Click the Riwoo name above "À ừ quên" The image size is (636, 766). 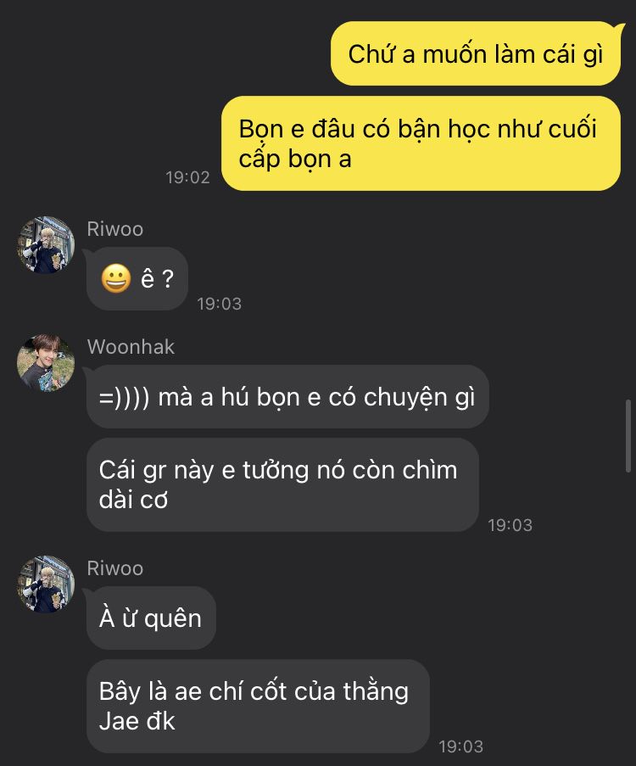(x=115, y=568)
